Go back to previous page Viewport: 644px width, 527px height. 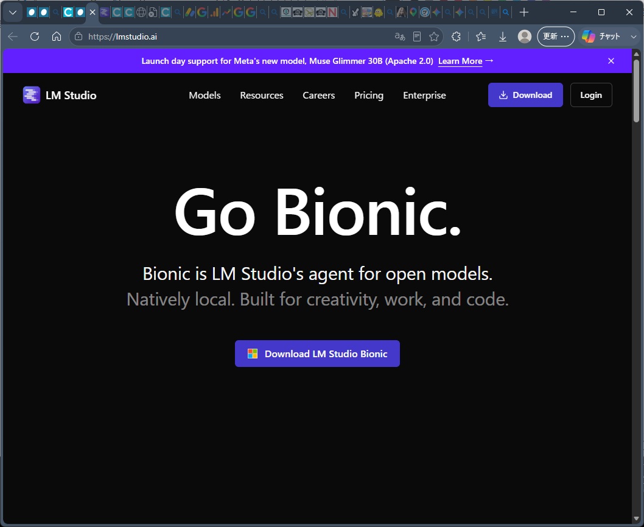click(13, 37)
